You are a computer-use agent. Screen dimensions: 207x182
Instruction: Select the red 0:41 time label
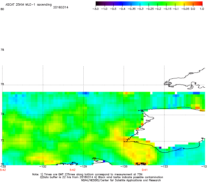[145, 170]
